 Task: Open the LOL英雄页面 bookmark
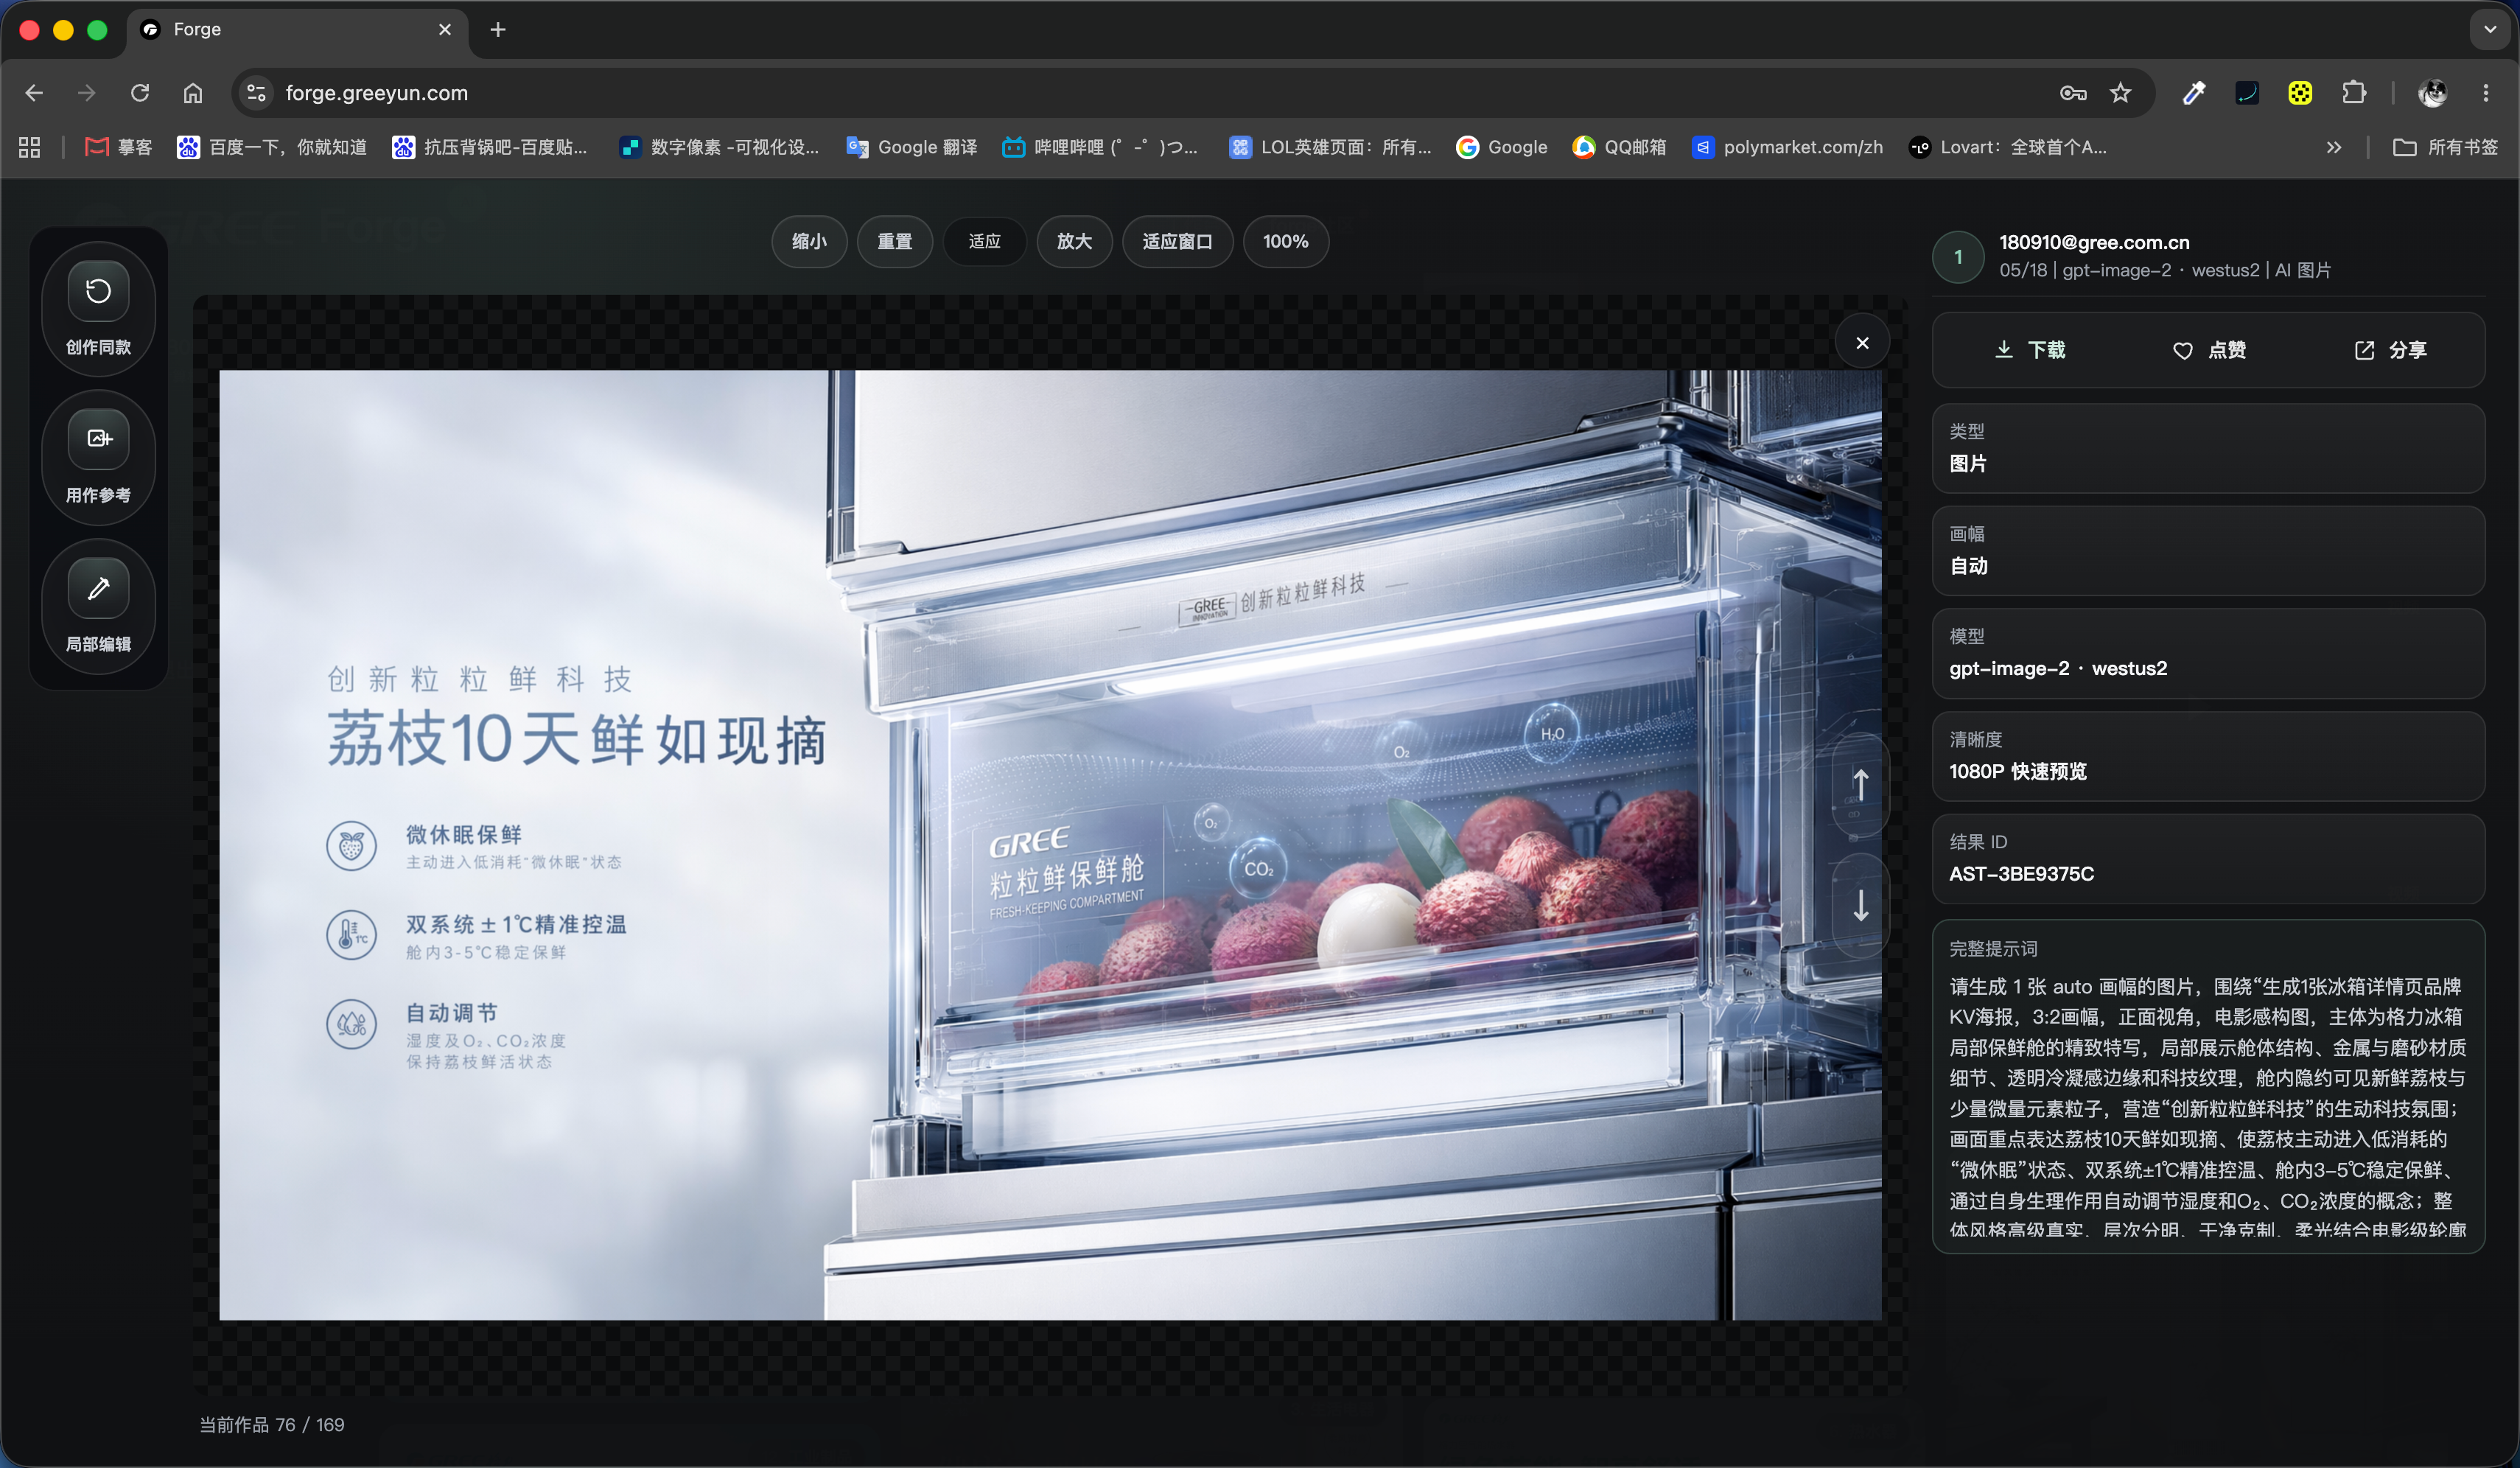coord(1330,147)
